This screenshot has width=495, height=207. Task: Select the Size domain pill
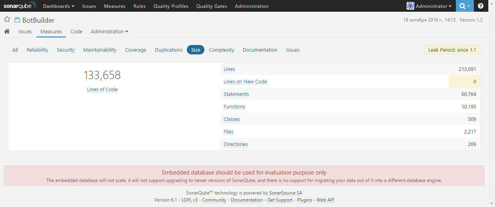[195, 50]
